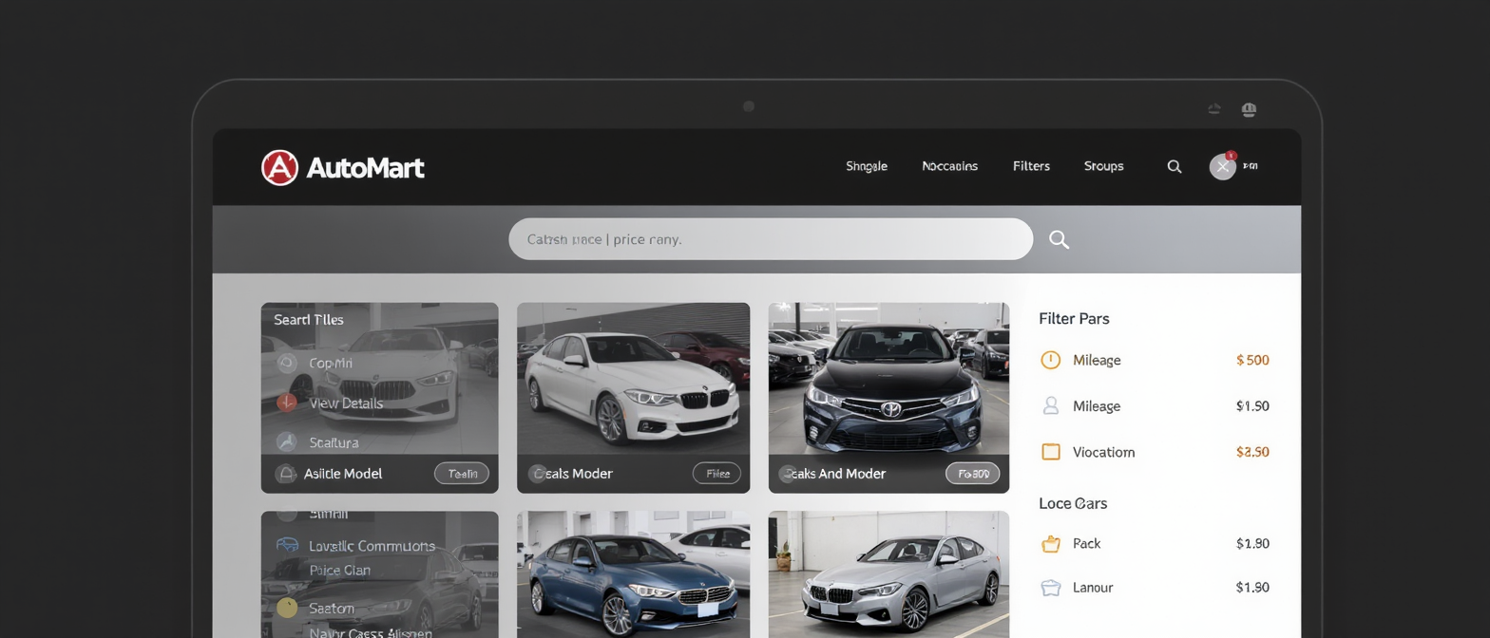Click the car icon beside Lovallc Communons
1490x638 pixels.
[x=287, y=545]
